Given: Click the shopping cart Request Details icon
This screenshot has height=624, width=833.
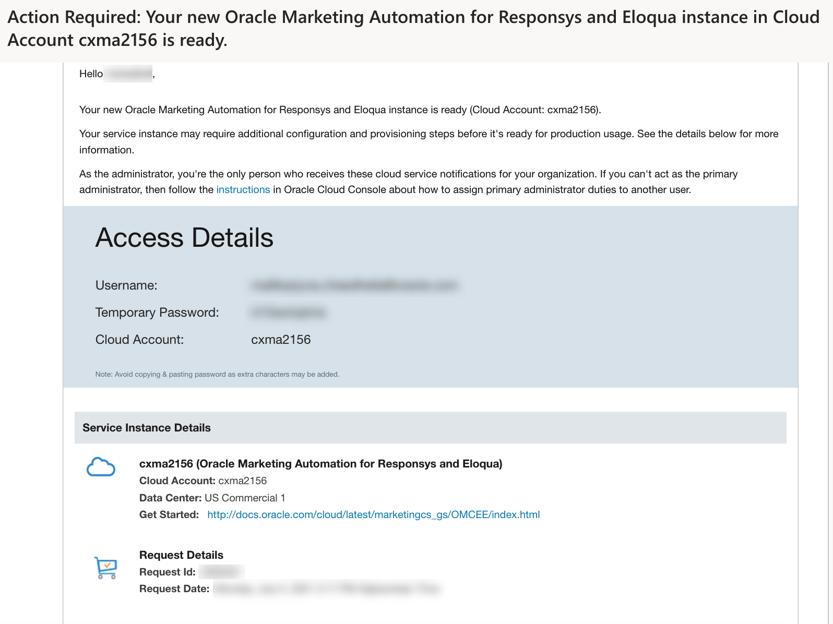Looking at the screenshot, I should 106,568.
